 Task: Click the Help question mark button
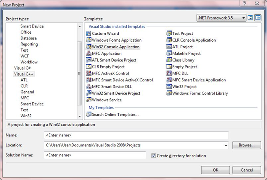point(244,3)
